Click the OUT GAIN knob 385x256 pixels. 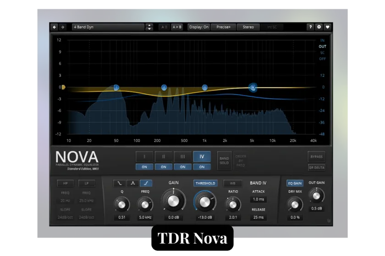tap(316, 196)
